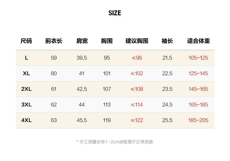
Task: Click the 24.5 sleeve length cell
Action: coord(167,105)
